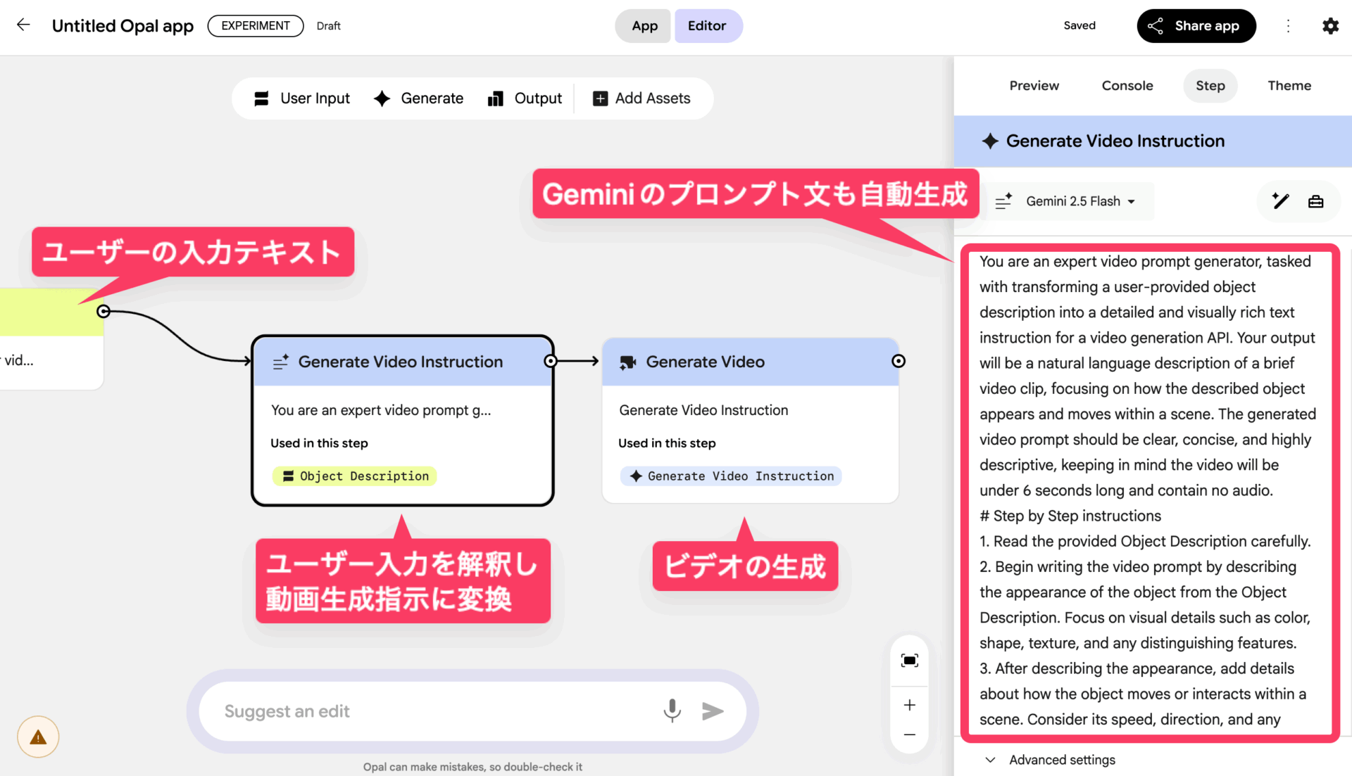Switch to Editor view toggle
The image size is (1352, 776).
point(707,26)
